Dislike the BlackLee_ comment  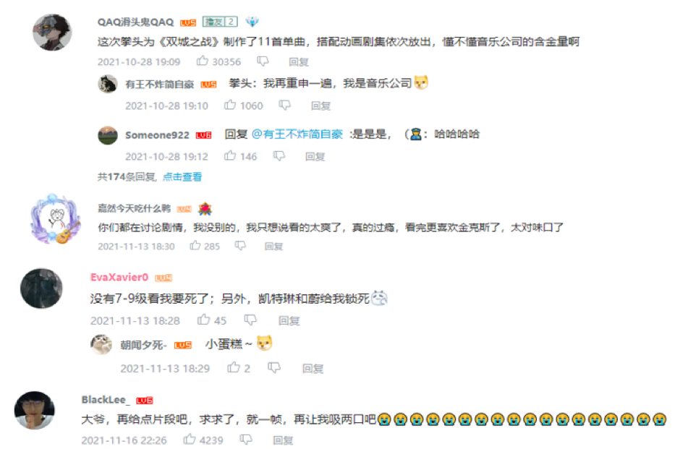(x=246, y=440)
